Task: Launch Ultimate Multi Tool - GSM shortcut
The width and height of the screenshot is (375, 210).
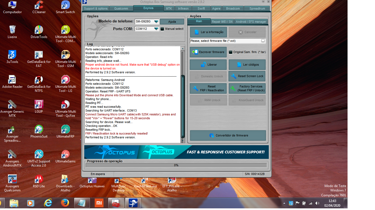Action: click(65, 59)
